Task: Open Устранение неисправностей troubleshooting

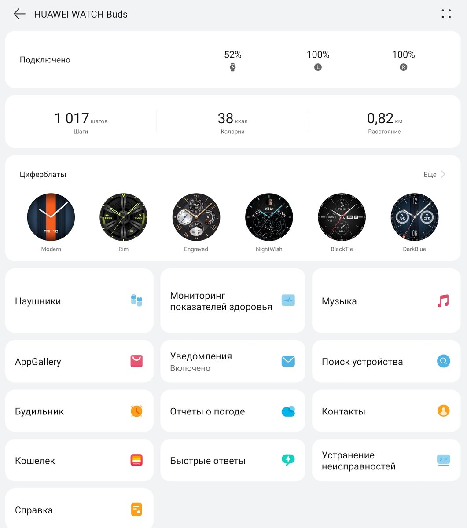Action: click(x=386, y=460)
